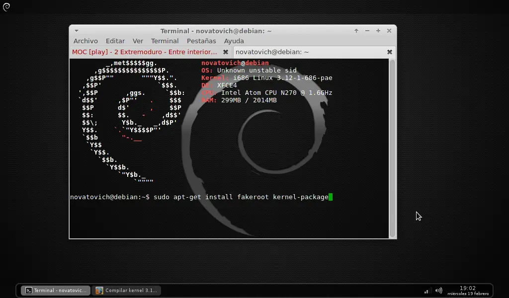Click the Terminal - novatovic... taskbar button
Screen dimensions: 509x298
(56, 290)
